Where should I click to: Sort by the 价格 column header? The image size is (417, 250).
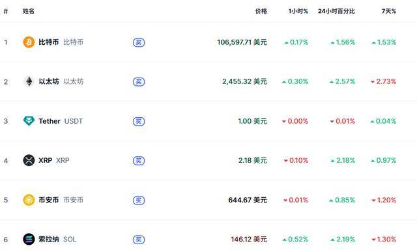261,11
